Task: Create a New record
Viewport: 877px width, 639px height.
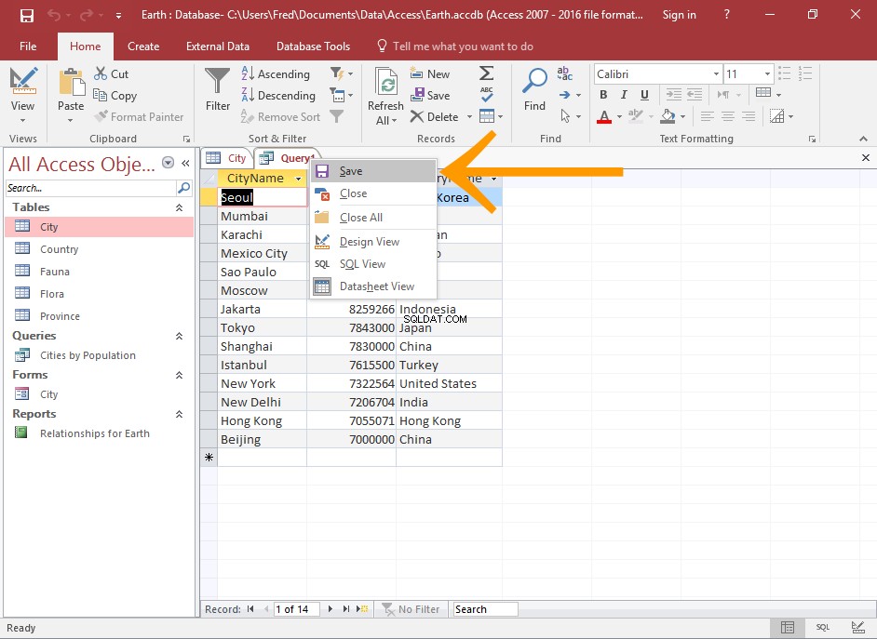Action: click(429, 73)
